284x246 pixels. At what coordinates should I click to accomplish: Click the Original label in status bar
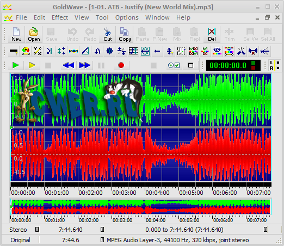(20, 240)
